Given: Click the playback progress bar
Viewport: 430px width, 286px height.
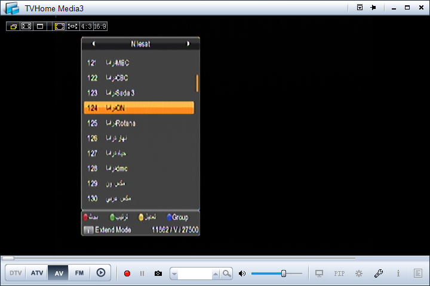Looking at the screenshot, I should (178, 258).
